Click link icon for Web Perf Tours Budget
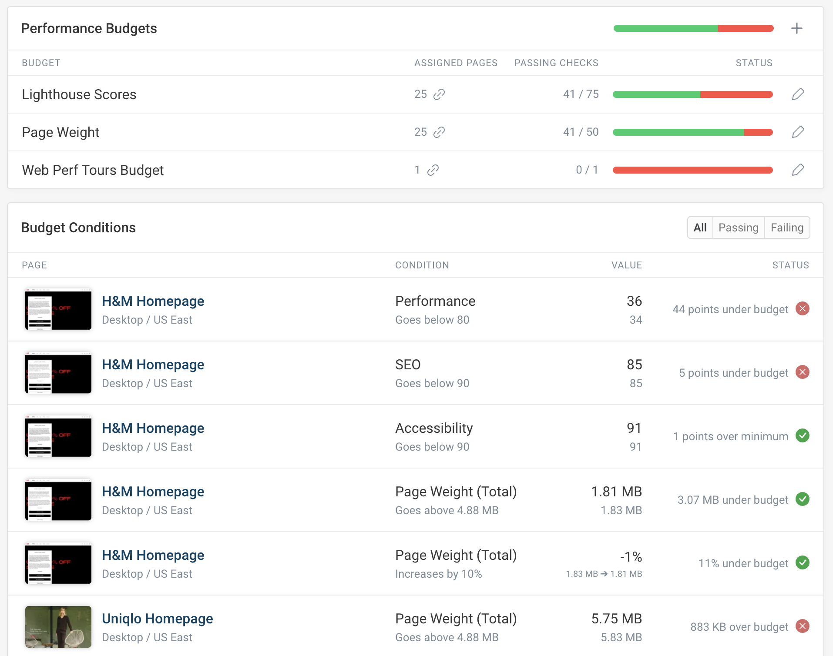This screenshot has height=656, width=833. click(433, 170)
